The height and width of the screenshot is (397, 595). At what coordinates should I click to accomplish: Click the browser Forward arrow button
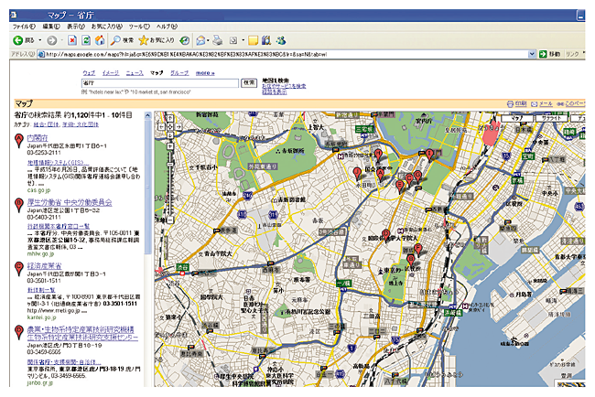pyautogui.click(x=52, y=40)
